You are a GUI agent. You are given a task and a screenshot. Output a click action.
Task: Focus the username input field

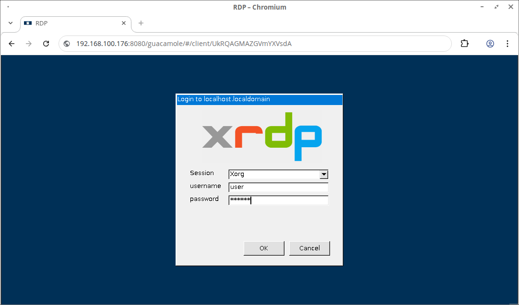pos(278,188)
